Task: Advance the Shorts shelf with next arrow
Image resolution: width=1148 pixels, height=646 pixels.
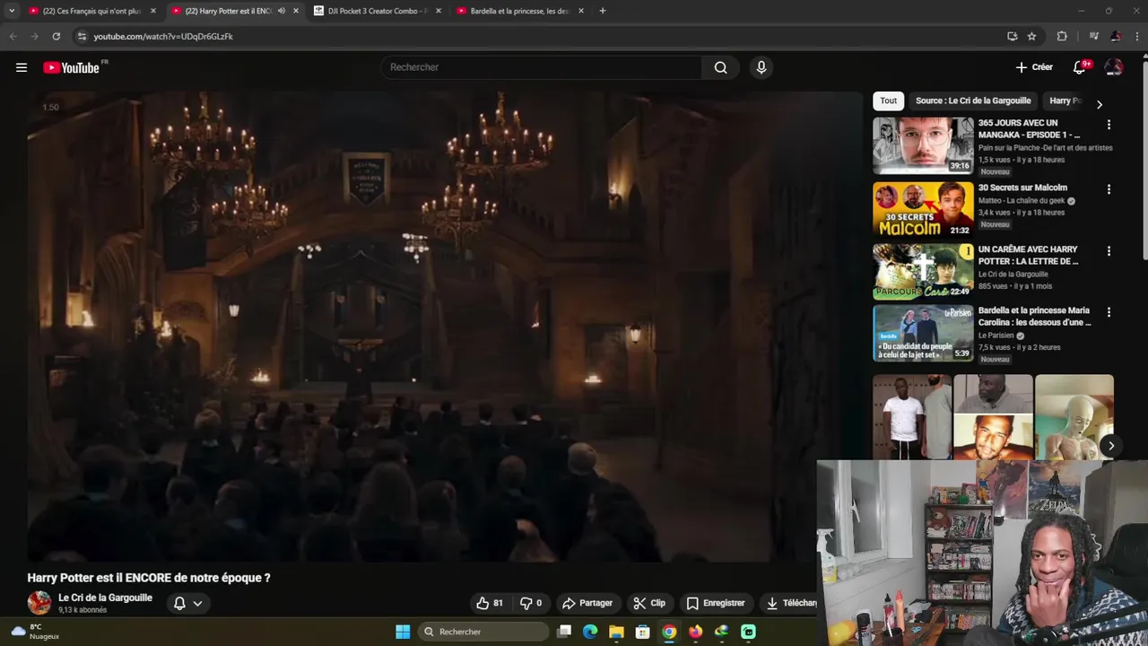Action: click(1110, 446)
